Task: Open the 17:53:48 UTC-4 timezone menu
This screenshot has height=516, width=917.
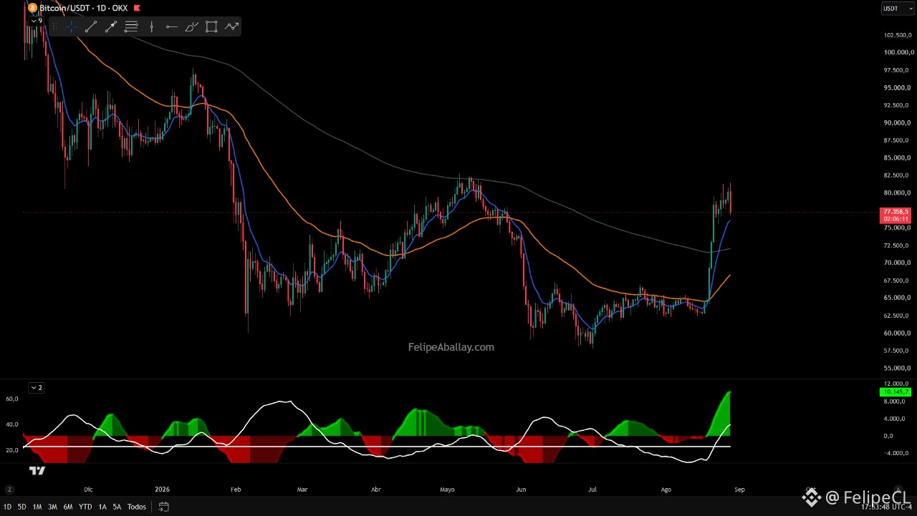Action: (x=885, y=507)
